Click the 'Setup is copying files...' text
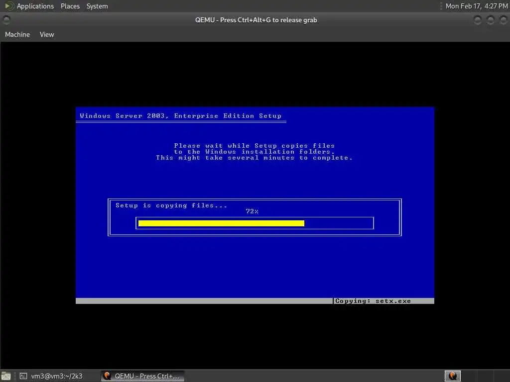This screenshot has width=510, height=382. point(171,205)
